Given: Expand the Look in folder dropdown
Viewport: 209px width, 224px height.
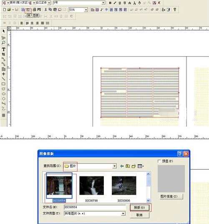Looking at the screenshot, I should [114, 166].
